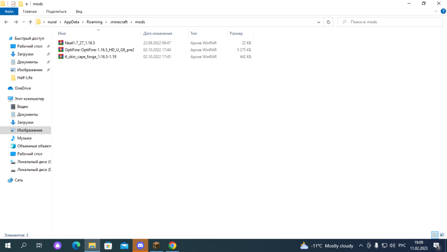This screenshot has height=252, width=447.
Task: Show hidden system tray icons
Action: coord(361,245)
